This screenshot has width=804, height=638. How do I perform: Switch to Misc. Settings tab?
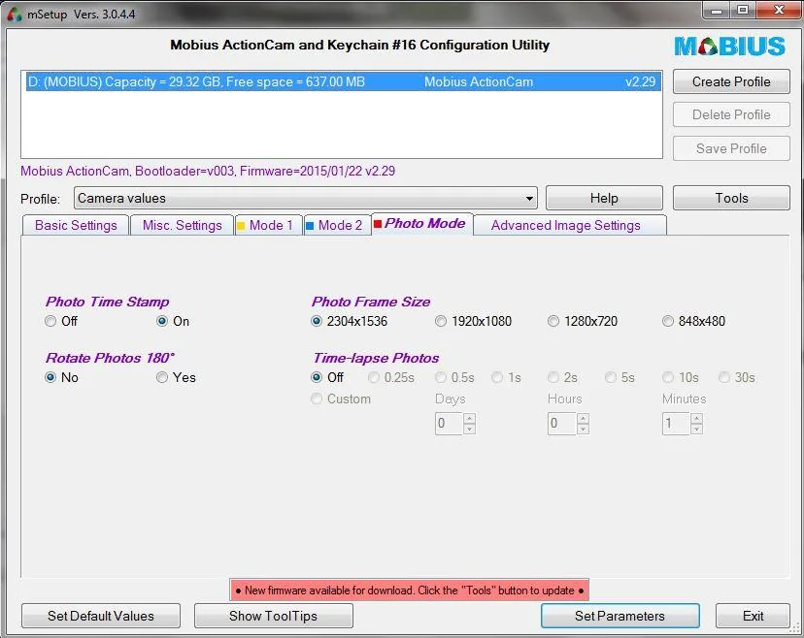(x=182, y=225)
